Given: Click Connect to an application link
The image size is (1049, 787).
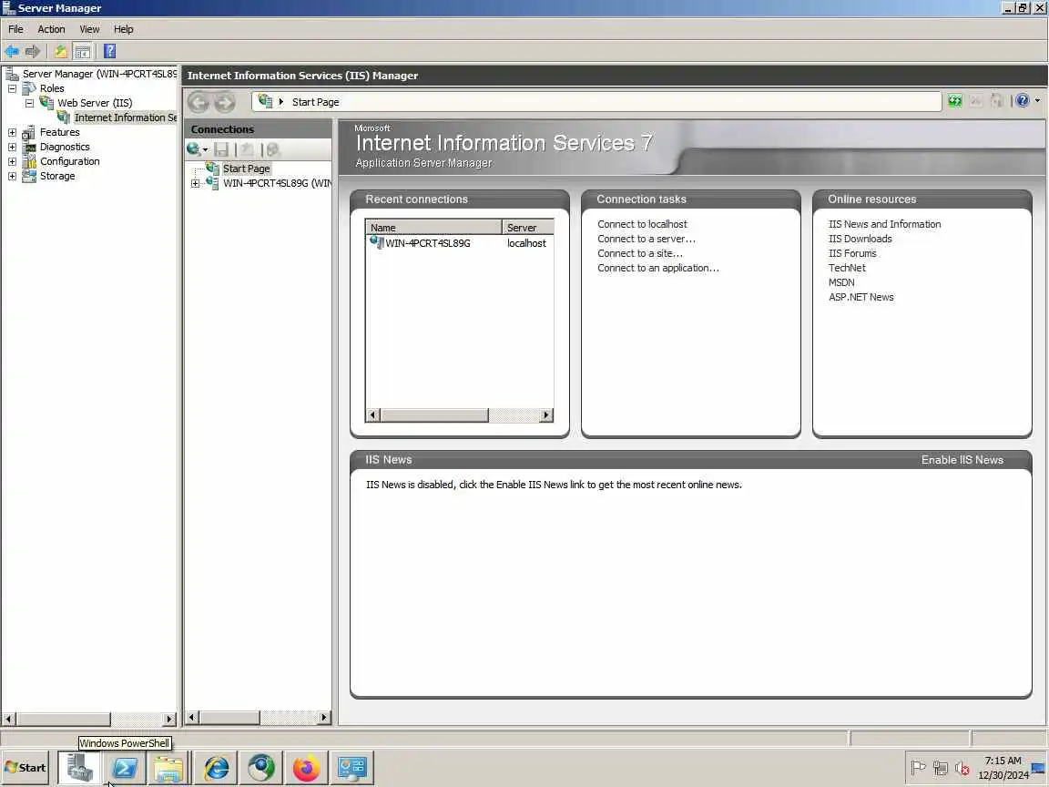Looking at the screenshot, I should [658, 269].
